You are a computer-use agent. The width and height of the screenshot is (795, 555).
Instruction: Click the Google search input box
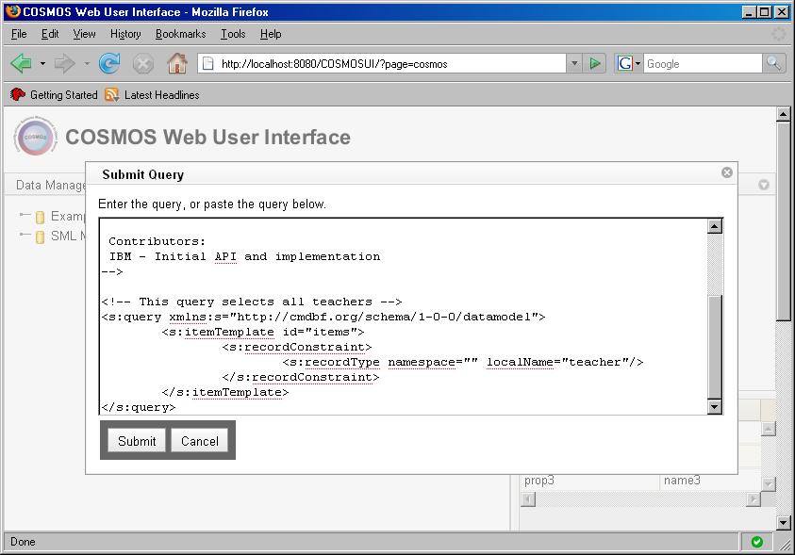(x=703, y=64)
